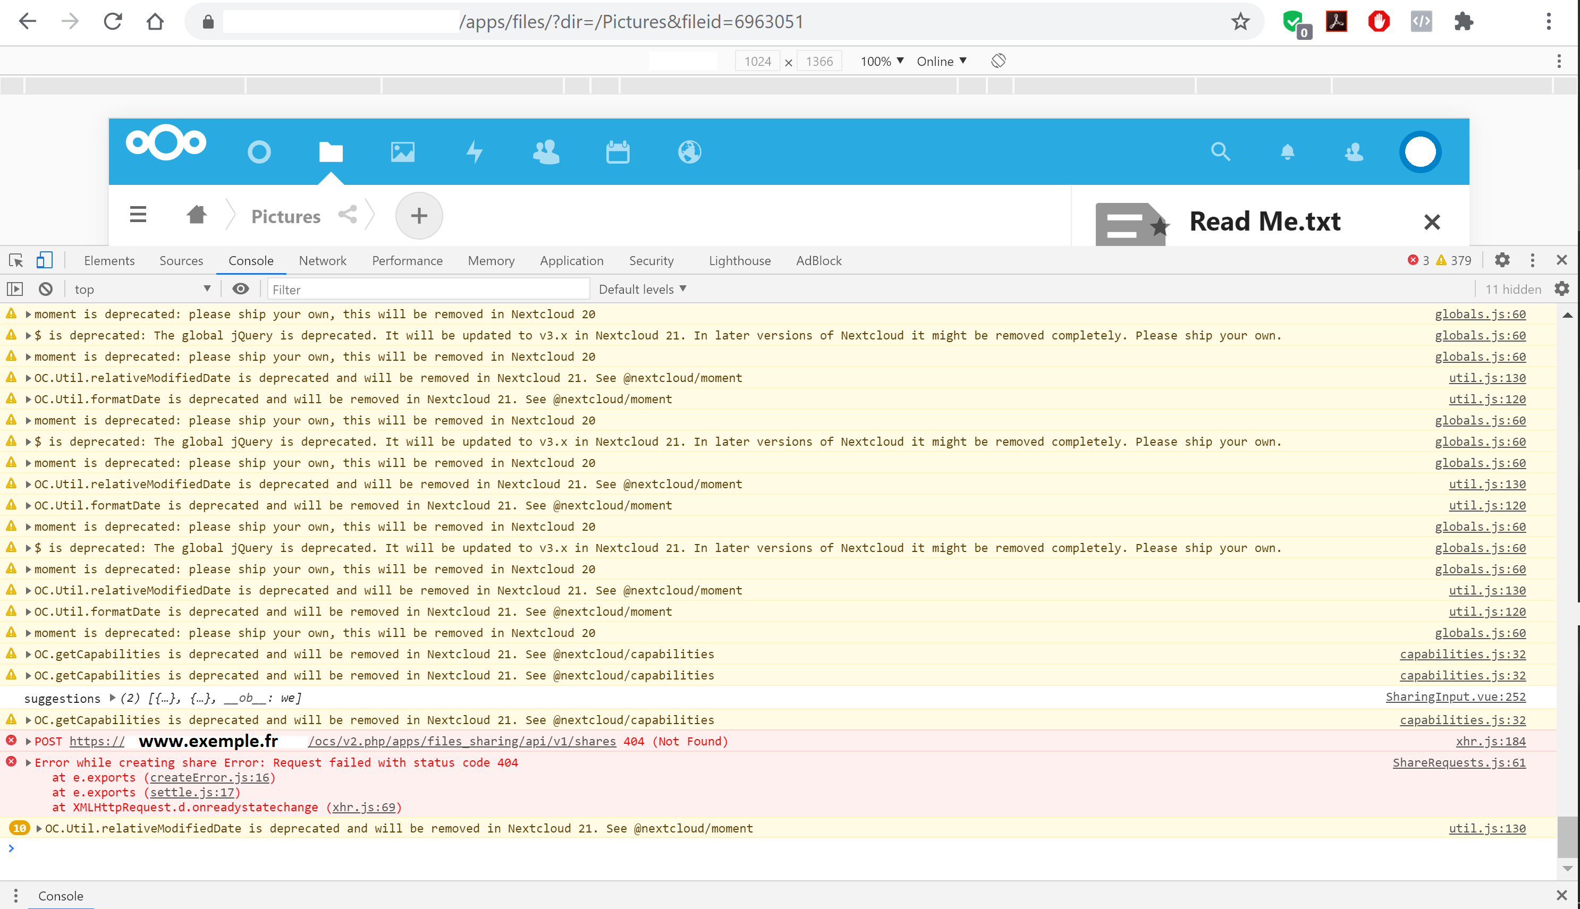
Task: Open the Calendar app
Action: coord(617,152)
